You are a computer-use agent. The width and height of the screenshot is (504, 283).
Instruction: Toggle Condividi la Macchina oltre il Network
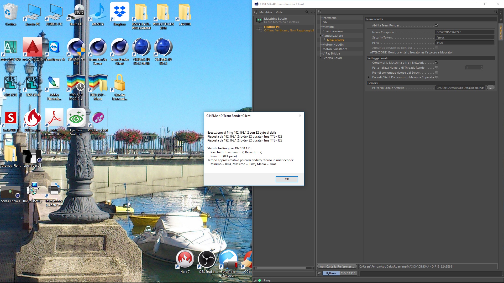pyautogui.click(x=437, y=63)
